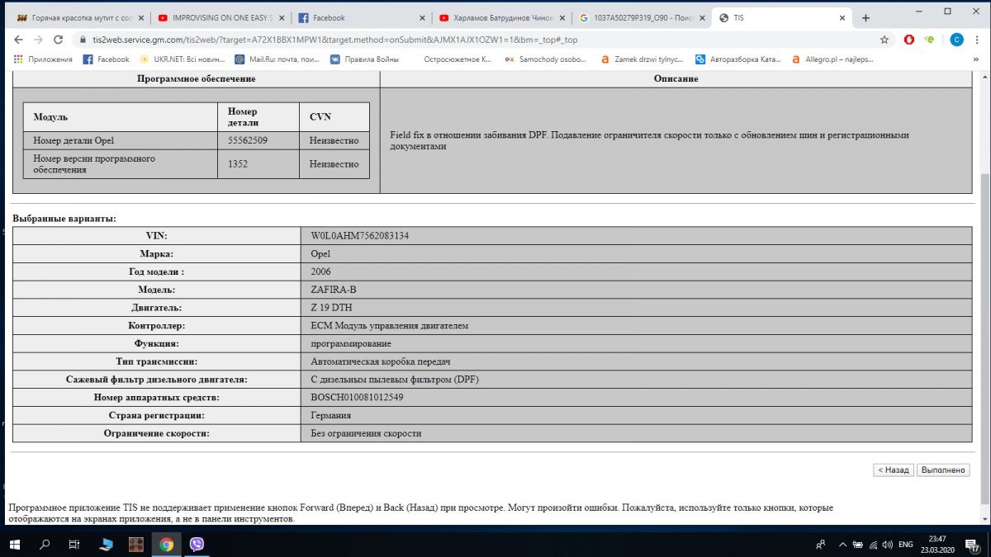Screen dimensions: 991x557
Task: Open the Mail.Ru bookmark
Action: [x=277, y=59]
